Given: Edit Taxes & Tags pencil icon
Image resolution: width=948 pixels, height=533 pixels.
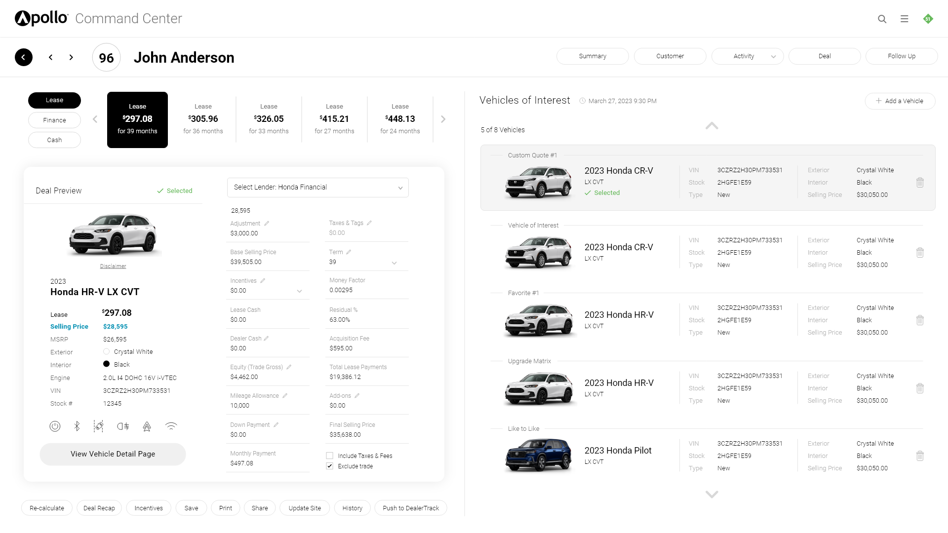Looking at the screenshot, I should [x=369, y=223].
